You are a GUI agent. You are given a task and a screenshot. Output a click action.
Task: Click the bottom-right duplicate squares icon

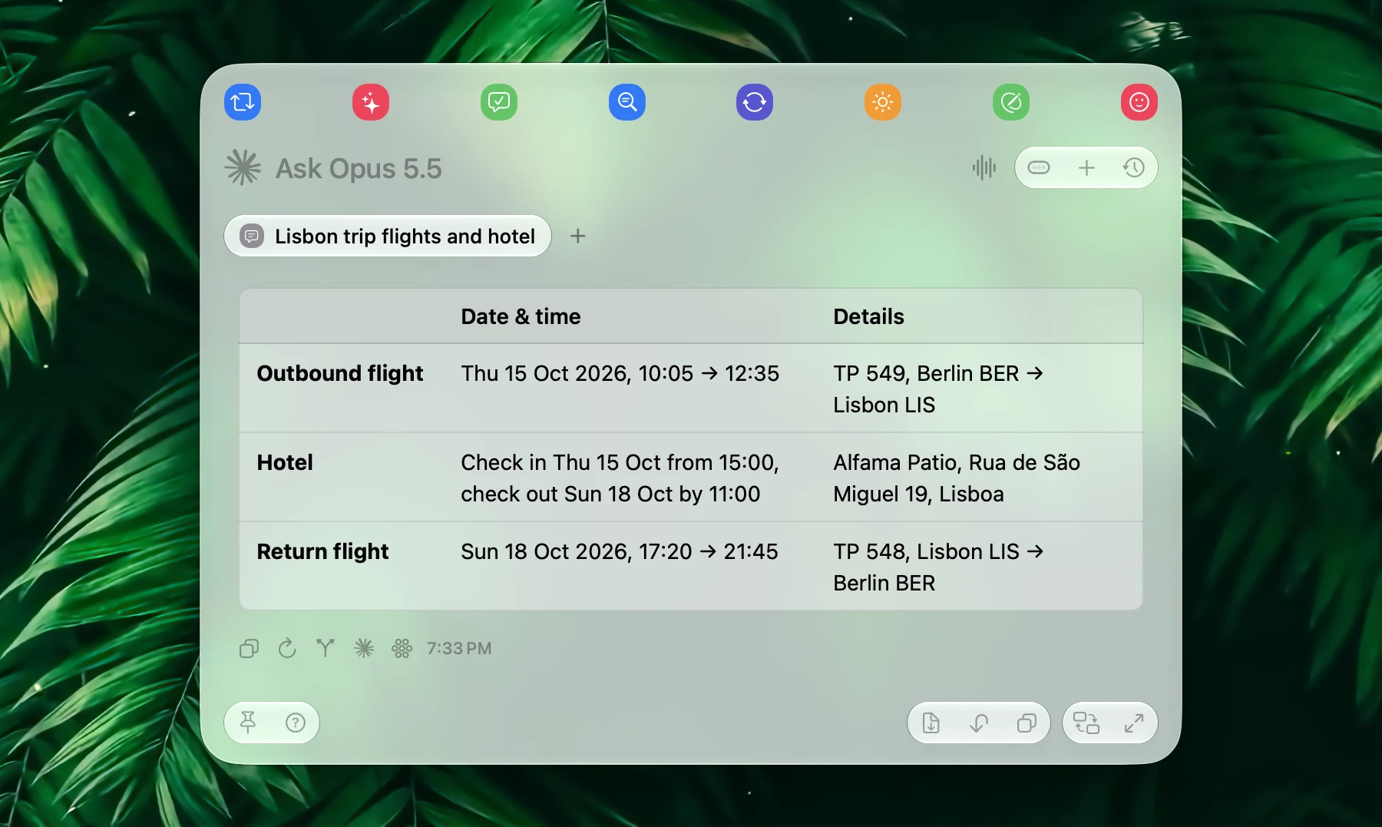click(1027, 723)
